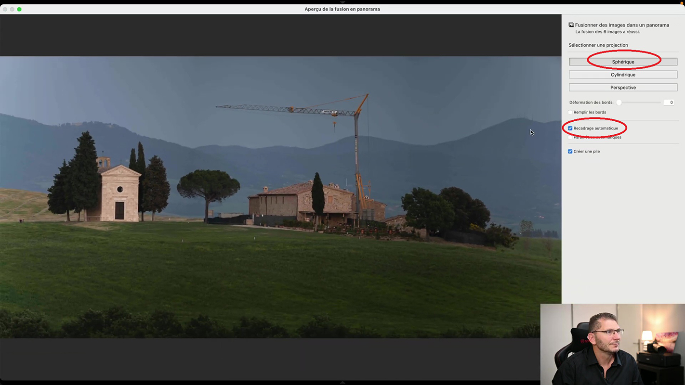Image resolution: width=685 pixels, height=385 pixels.
Task: Uncheck Recadrage automatique
Action: pos(570,128)
